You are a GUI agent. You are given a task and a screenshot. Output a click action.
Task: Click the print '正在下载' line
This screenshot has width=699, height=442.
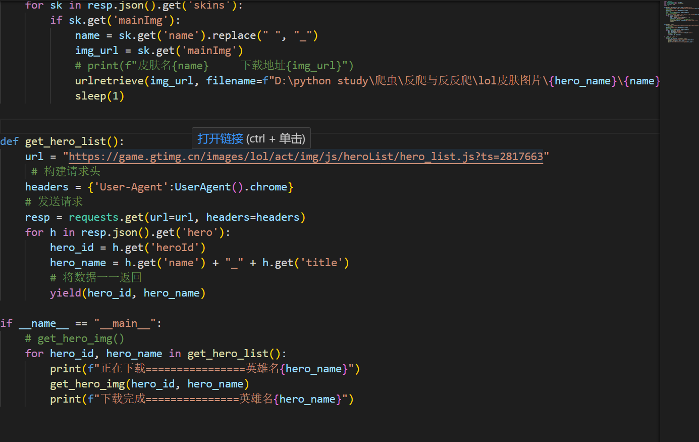pos(205,369)
